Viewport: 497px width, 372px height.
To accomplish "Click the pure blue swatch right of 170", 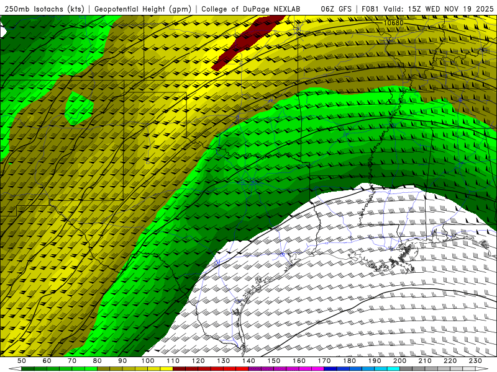I will point(331,369).
